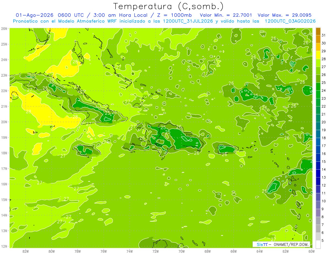Click the '19' value on color scale
The height and width of the screenshot is (255, 331).
(324, 130)
